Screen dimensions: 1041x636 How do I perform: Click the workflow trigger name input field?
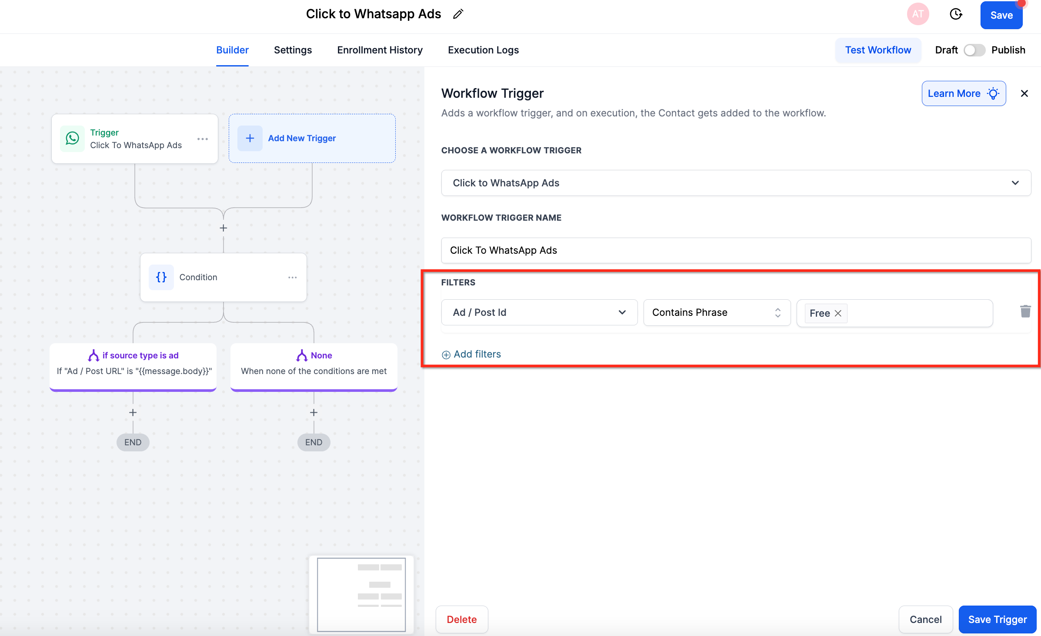click(x=736, y=250)
